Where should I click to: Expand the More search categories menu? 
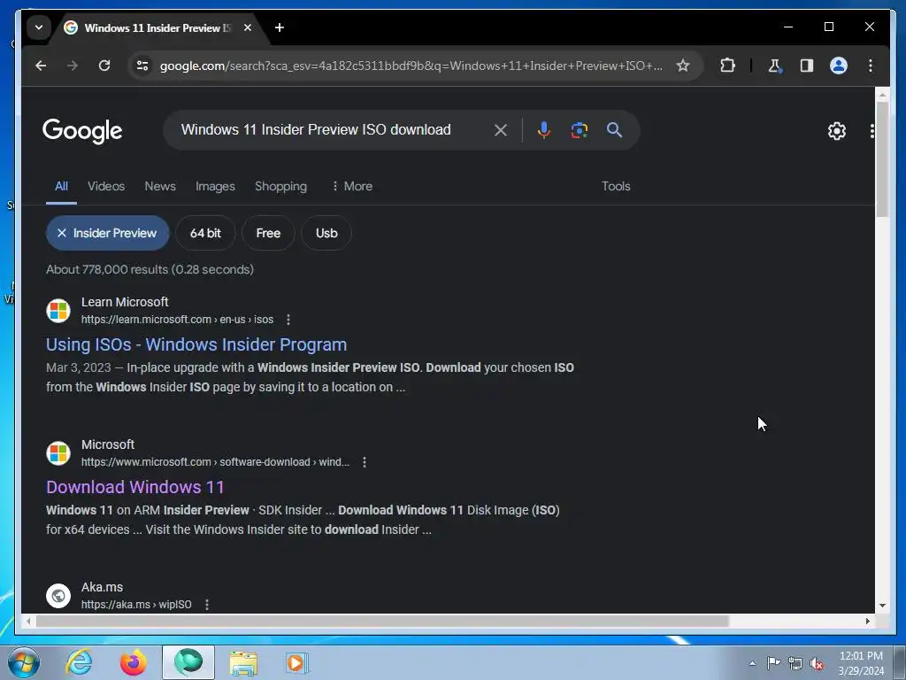(352, 186)
